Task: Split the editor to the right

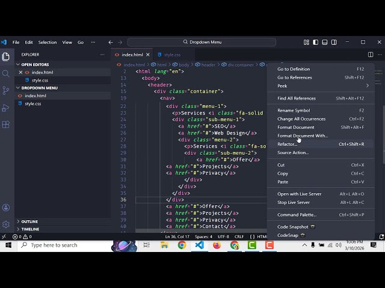Action: click(x=371, y=55)
